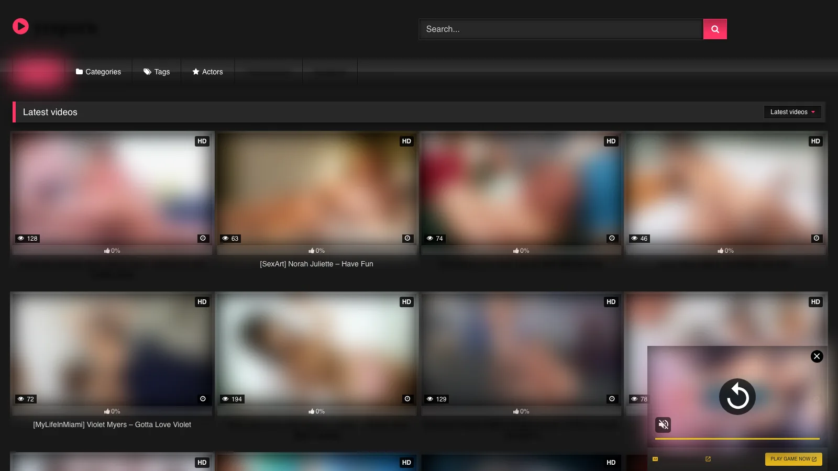The height and width of the screenshot is (471, 838).
Task: Click the magnifier search button
Action: [715, 29]
